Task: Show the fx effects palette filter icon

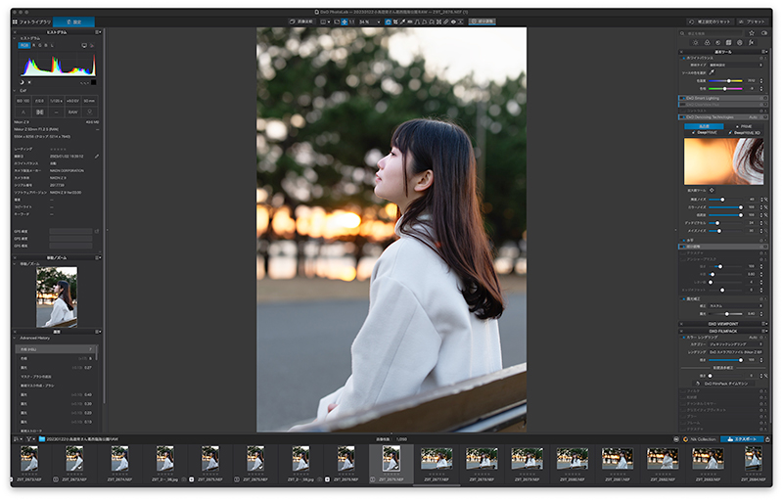Action: [752, 42]
